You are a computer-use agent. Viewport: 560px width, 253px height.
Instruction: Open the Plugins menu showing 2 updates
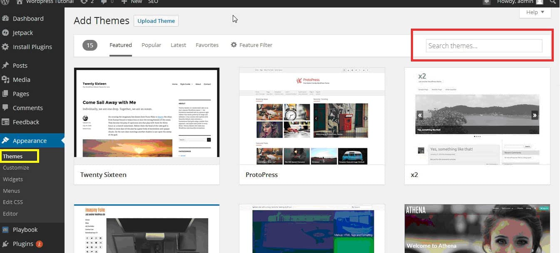[24, 243]
